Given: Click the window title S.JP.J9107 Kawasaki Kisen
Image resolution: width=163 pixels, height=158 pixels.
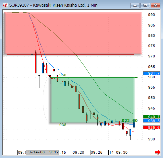Looking at the screenshot, I should 53,5.
